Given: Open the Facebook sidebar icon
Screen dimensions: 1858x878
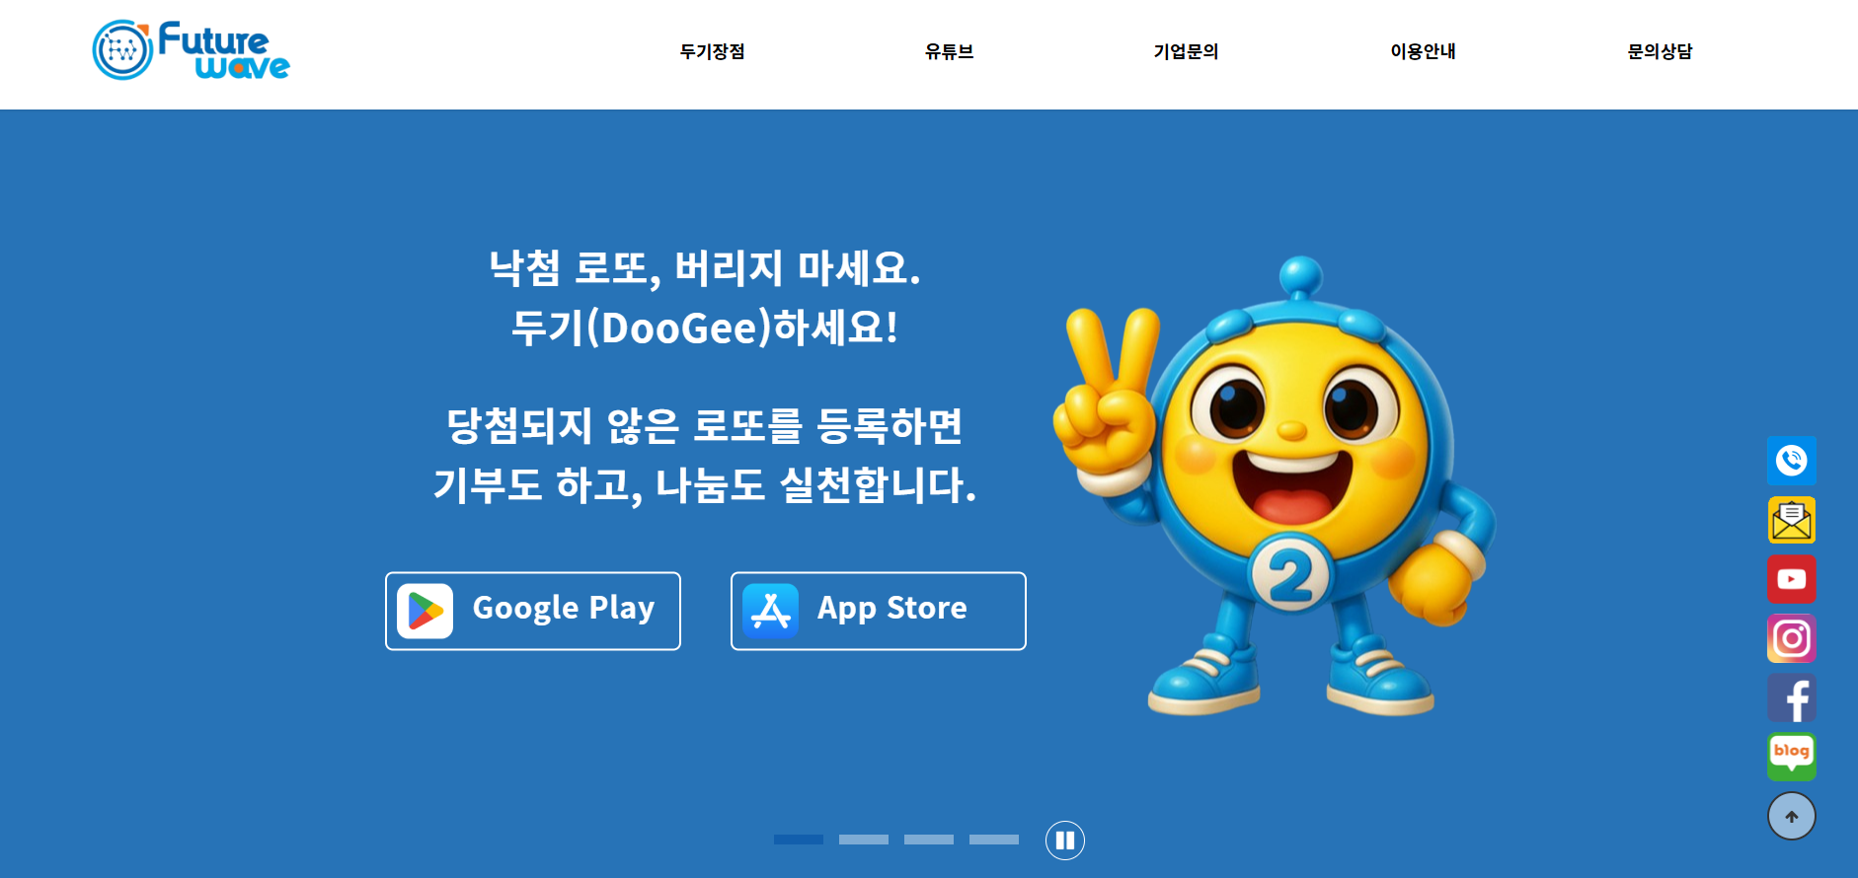Looking at the screenshot, I should point(1791,697).
